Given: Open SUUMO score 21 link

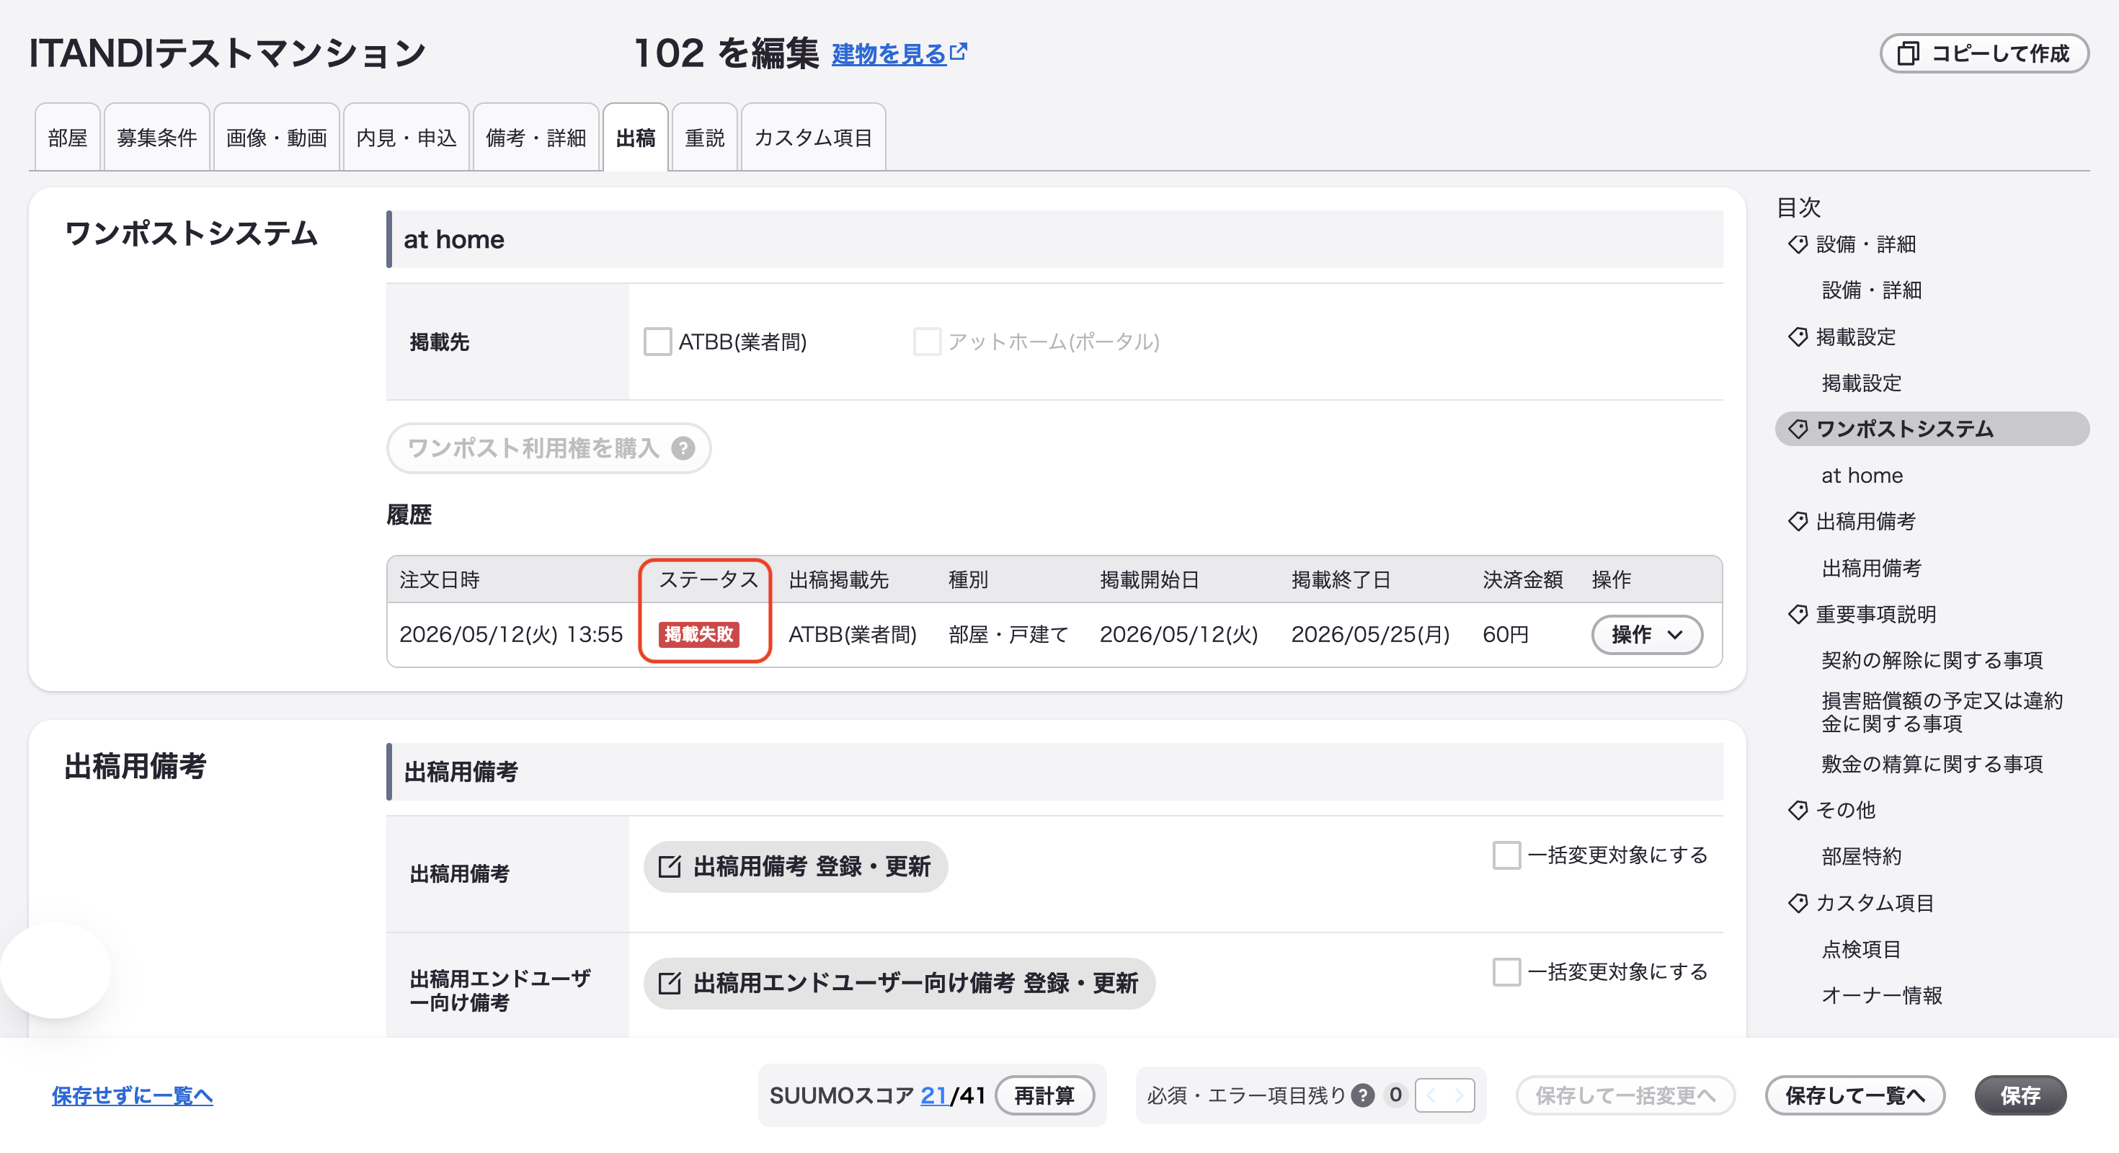Looking at the screenshot, I should click(933, 1096).
